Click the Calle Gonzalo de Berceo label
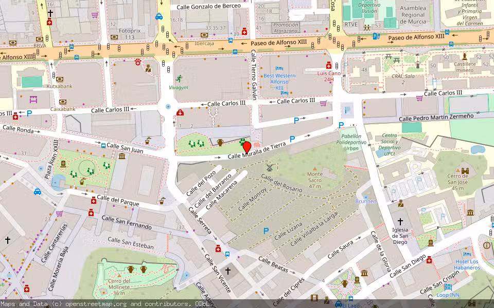This screenshot has height=308, width=494. click(x=208, y=6)
